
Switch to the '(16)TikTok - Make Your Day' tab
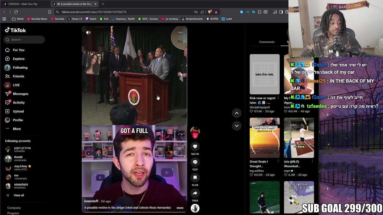[x=23, y=4]
